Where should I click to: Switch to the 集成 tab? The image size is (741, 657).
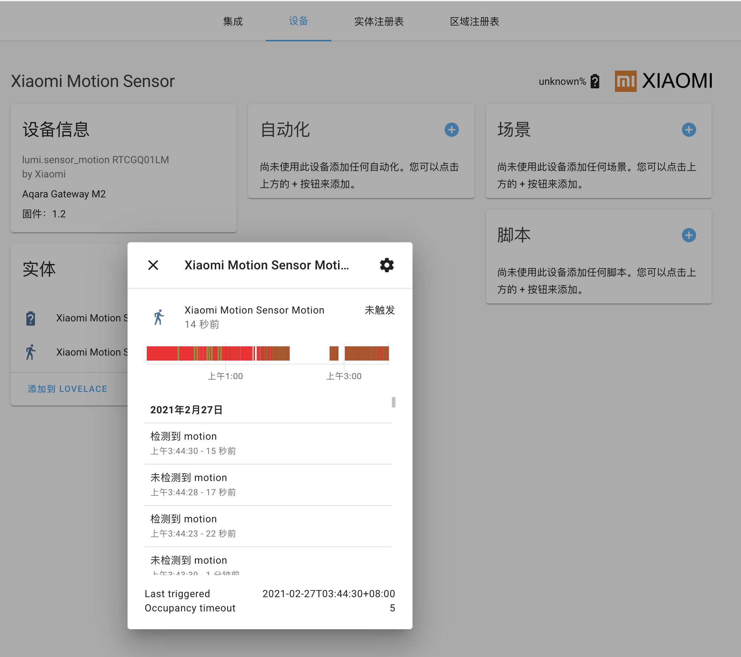coord(233,22)
